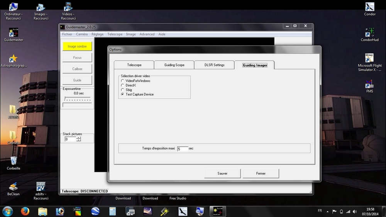Click the FR language indicator
Screen dimensions: 386x217
[x=320, y=211]
